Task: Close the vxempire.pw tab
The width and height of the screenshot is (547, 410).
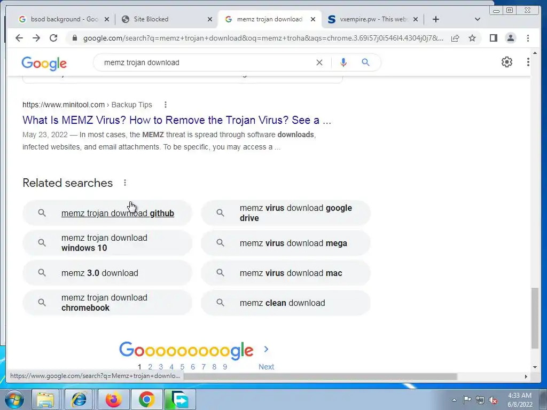Action: click(x=416, y=19)
